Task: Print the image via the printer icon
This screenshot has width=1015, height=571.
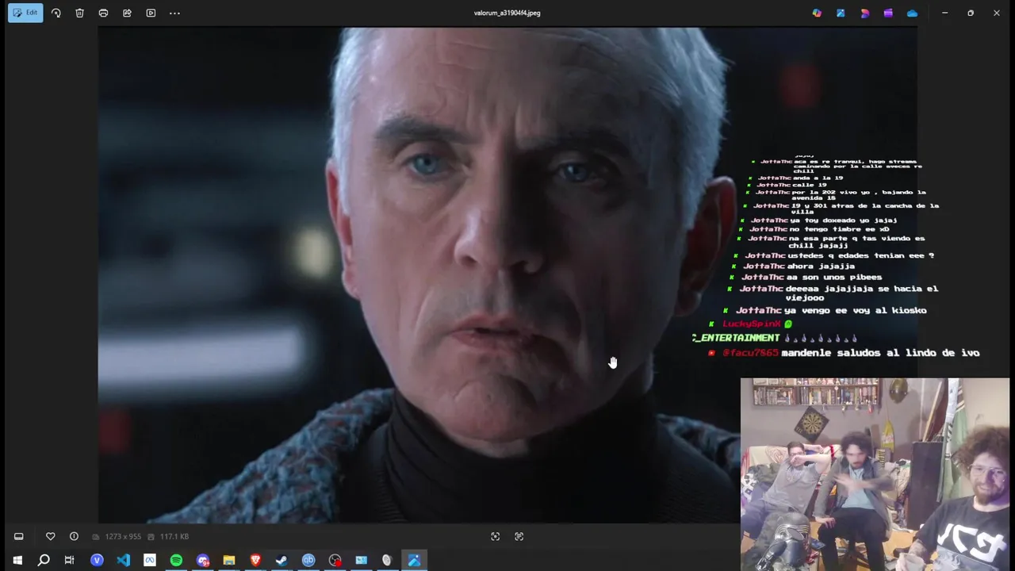Action: click(x=103, y=13)
